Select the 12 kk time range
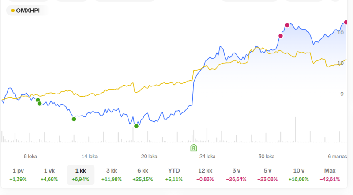 click(x=205, y=175)
